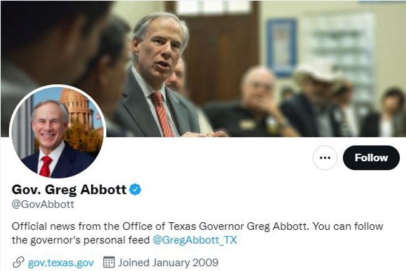Click the blue framed picture on banner wall
406x271 pixels.
tap(282, 47)
